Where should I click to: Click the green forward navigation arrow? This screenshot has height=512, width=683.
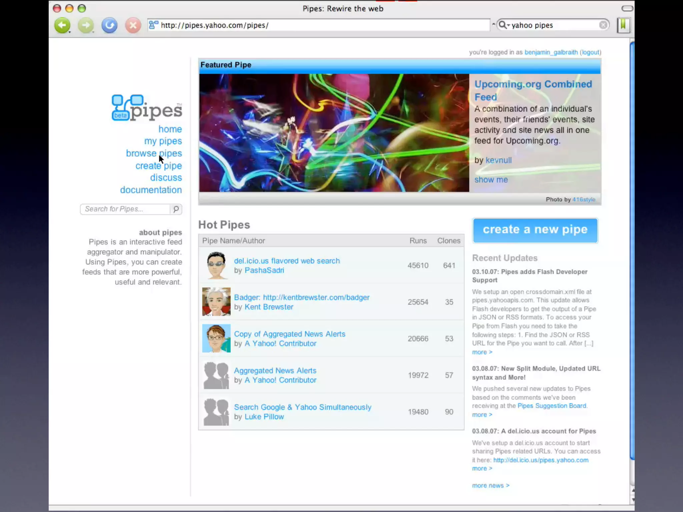tap(86, 25)
